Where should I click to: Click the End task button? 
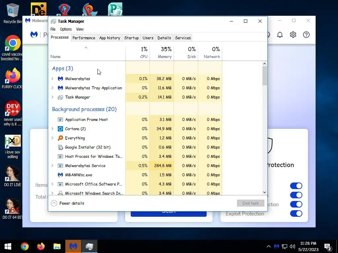(251, 203)
